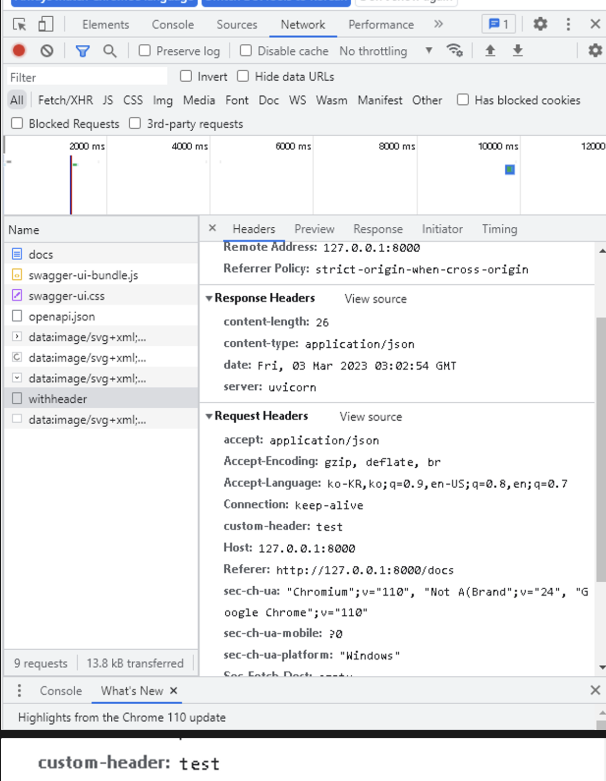Click View source beside Response Headers
This screenshot has width=606, height=781.
click(375, 299)
